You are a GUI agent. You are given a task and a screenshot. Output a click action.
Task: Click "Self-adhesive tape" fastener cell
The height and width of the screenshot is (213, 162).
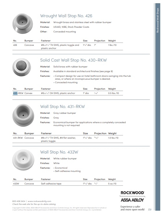click(51, 184)
